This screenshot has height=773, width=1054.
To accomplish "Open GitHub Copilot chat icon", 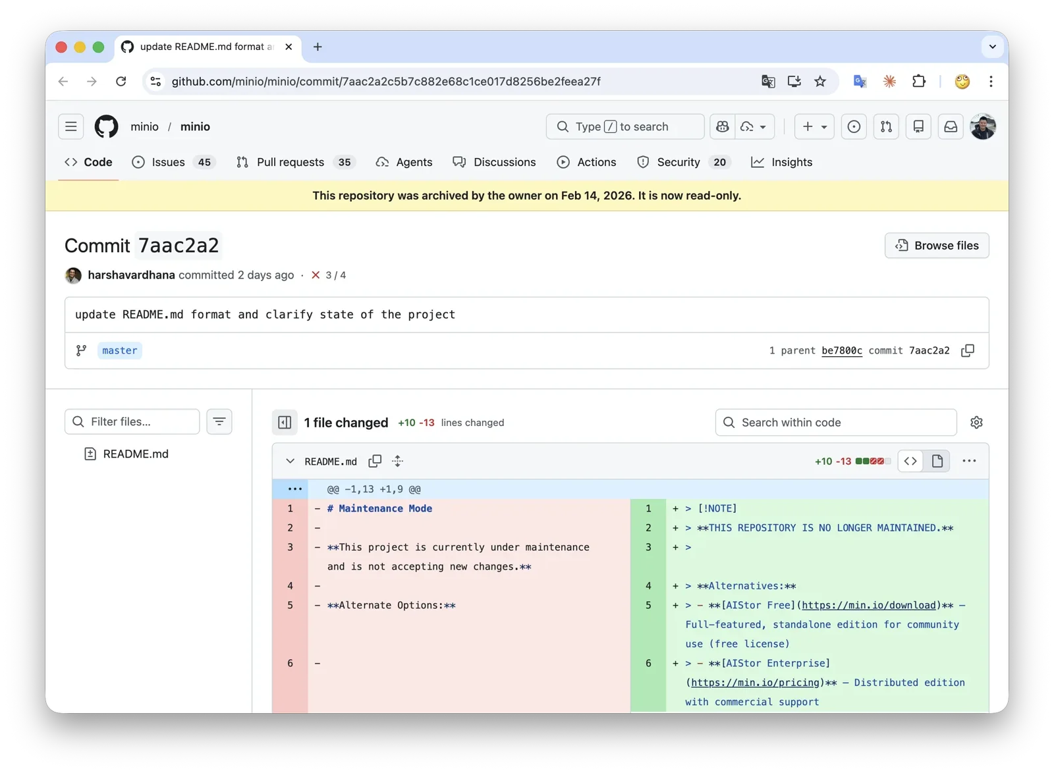I will [x=723, y=126].
